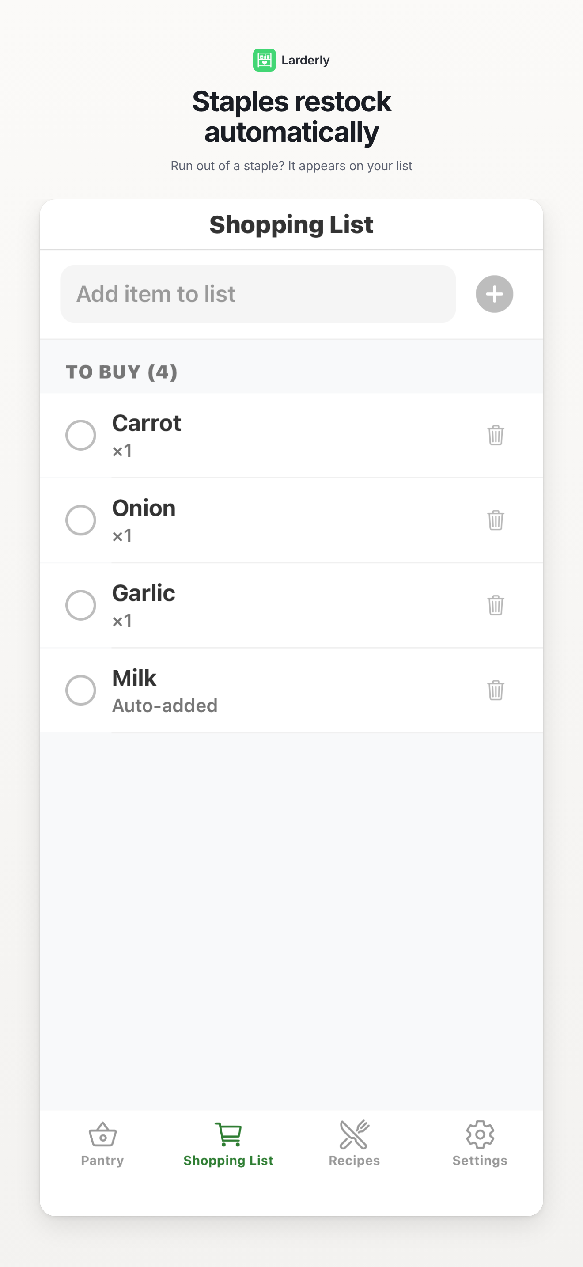Image resolution: width=583 pixels, height=1267 pixels.
Task: Check off Carrot as bought
Action: (81, 435)
